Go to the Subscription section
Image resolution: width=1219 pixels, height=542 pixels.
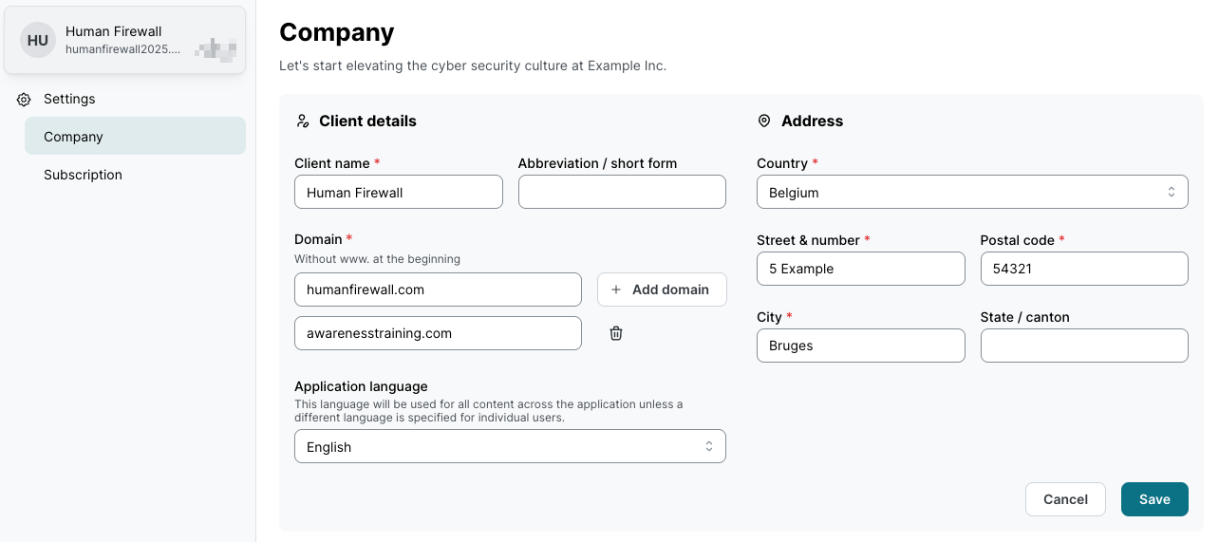(84, 175)
